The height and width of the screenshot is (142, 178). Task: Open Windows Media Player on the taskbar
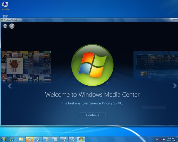(29, 139)
